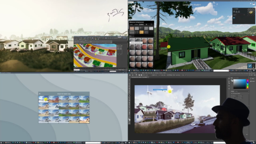256x144 pixels.
Task: Choose the red brick sphere material
Action: (x=144, y=47)
